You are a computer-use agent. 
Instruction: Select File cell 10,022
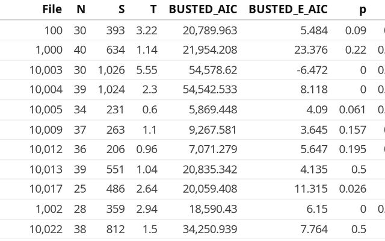[x=46, y=229]
